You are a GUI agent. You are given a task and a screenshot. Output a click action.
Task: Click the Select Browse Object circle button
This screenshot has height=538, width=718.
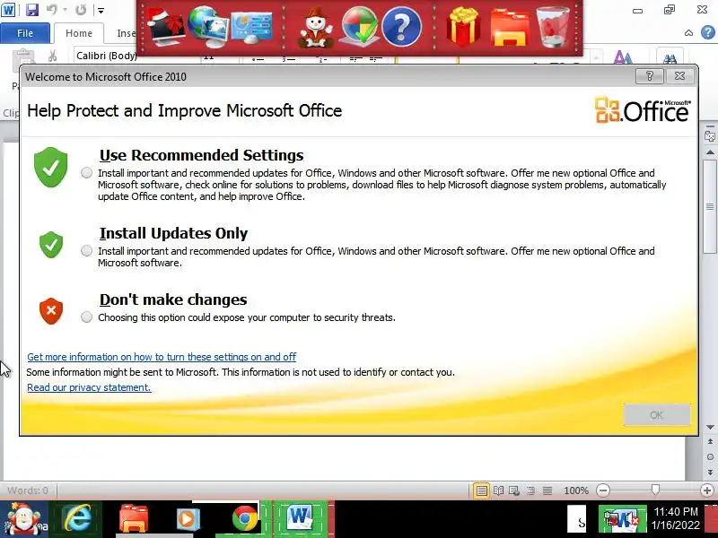710,456
